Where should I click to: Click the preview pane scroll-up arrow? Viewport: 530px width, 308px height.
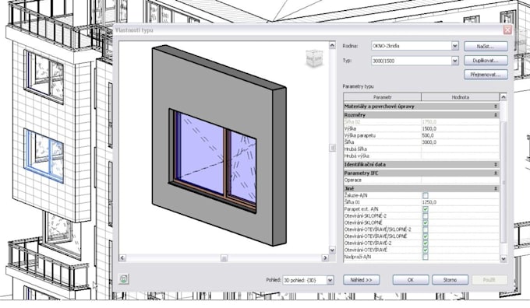332,45
